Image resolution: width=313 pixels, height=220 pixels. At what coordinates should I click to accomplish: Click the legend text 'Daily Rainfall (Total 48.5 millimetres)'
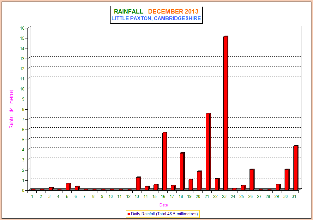[165, 214]
